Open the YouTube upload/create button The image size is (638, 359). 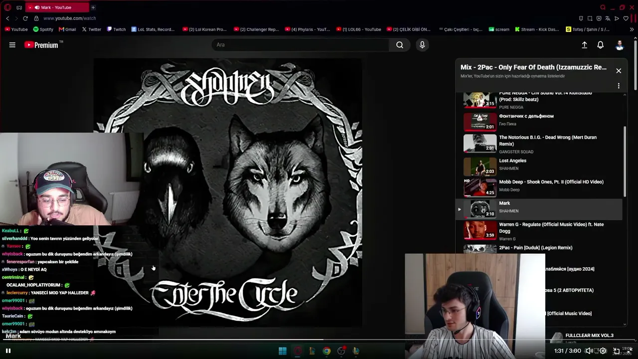click(584, 45)
